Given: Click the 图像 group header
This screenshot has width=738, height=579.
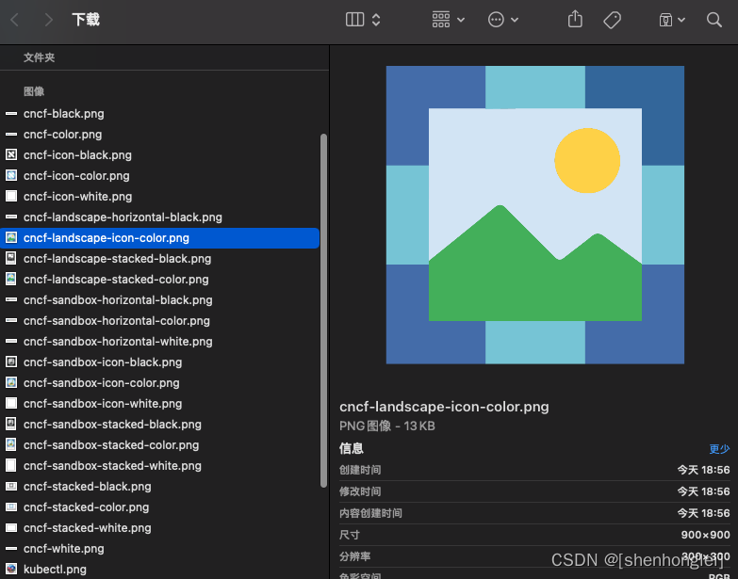Looking at the screenshot, I should (34, 91).
